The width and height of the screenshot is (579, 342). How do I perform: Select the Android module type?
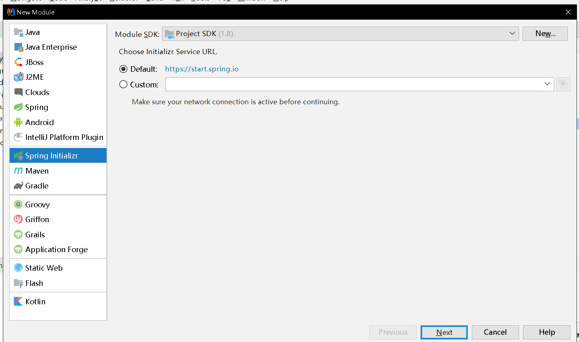tap(39, 122)
